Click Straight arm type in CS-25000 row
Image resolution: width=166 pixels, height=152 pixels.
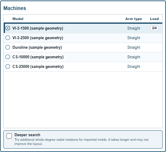134,67
